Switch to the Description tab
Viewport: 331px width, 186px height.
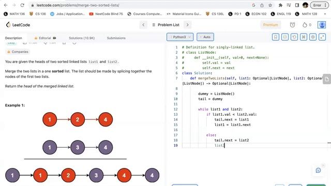(13, 38)
